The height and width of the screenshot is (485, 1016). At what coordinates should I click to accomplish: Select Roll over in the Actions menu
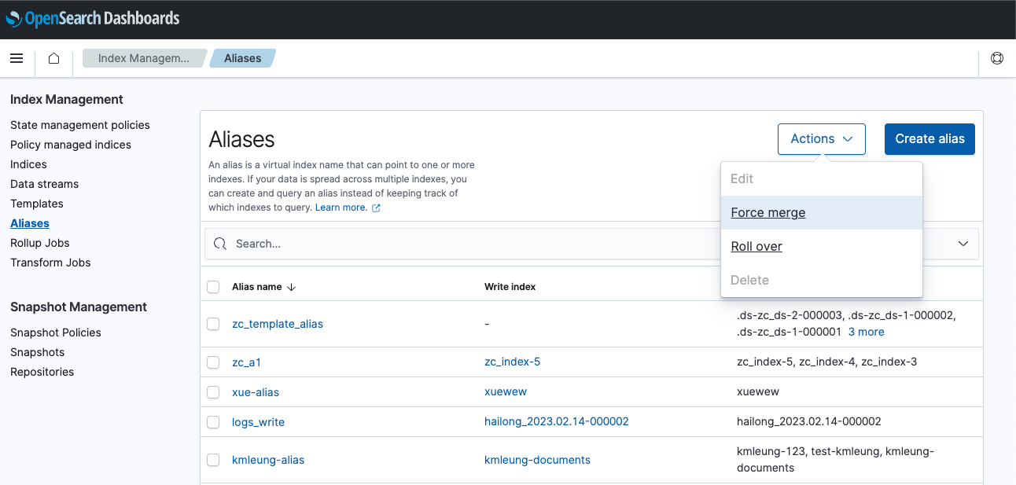(756, 246)
